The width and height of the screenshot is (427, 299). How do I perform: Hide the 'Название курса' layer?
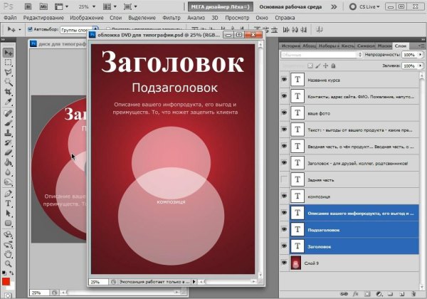pos(285,80)
